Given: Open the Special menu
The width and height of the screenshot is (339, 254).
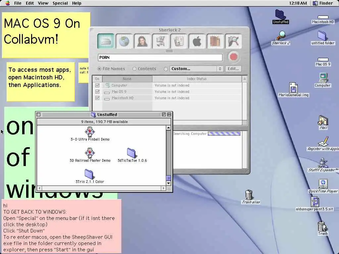Looking at the screenshot, I should [x=60, y=3].
